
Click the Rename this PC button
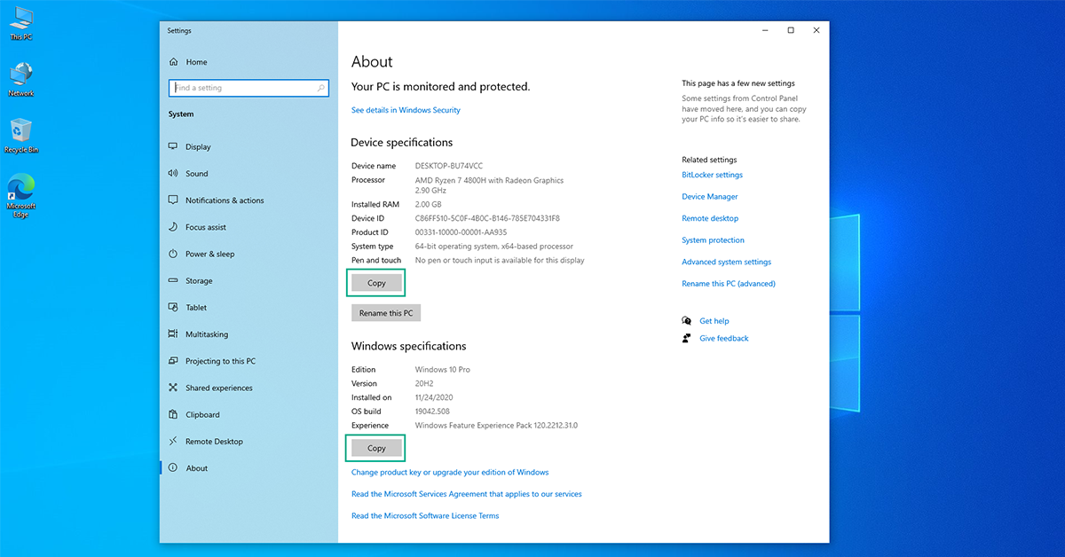(385, 312)
